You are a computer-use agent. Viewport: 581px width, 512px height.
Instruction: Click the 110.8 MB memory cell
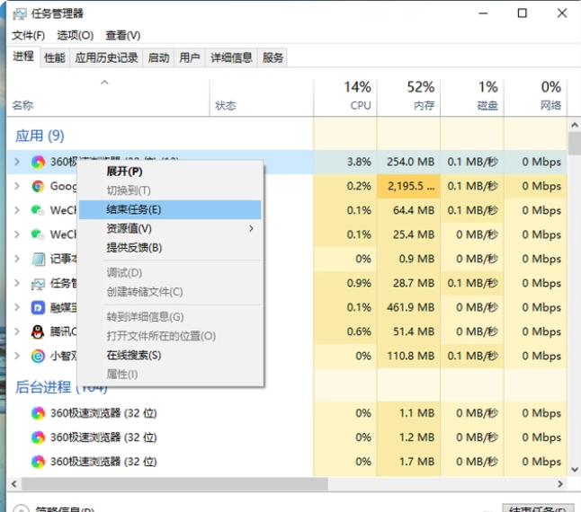pos(408,356)
